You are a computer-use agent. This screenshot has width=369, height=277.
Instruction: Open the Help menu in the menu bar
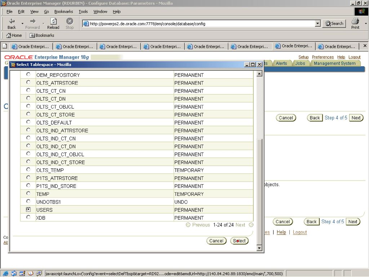click(116, 12)
